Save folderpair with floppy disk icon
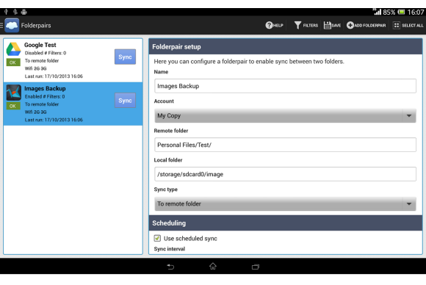This screenshot has height=285, width=426. point(328,25)
